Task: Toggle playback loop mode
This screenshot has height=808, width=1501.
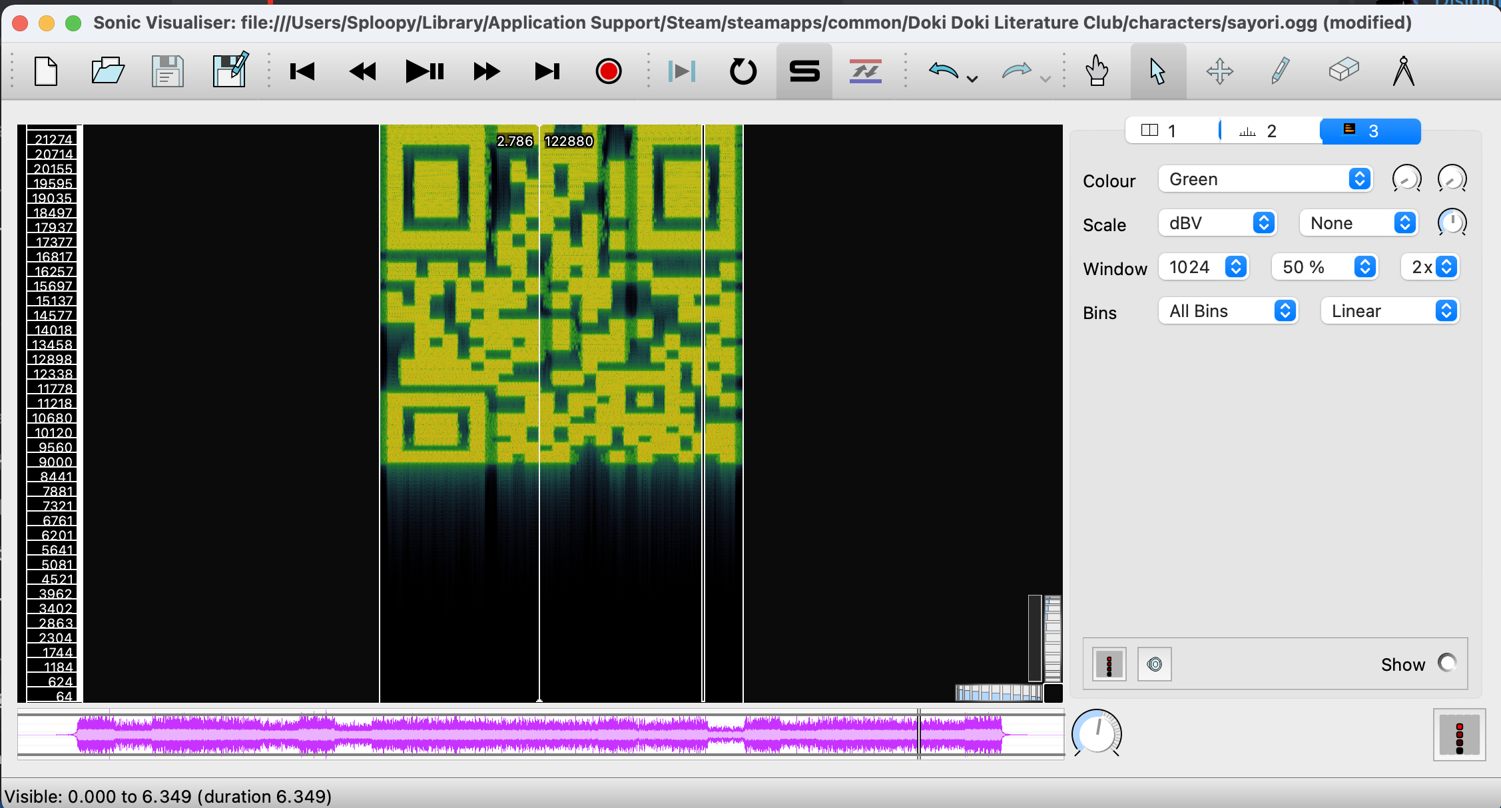Action: click(743, 71)
